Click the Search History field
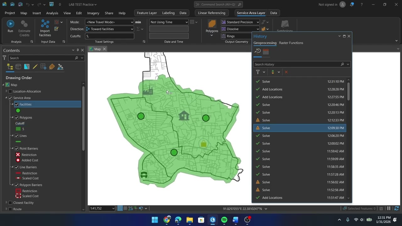 297,64
